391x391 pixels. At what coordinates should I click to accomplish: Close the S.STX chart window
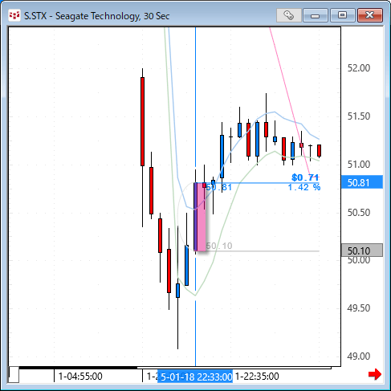click(370, 15)
